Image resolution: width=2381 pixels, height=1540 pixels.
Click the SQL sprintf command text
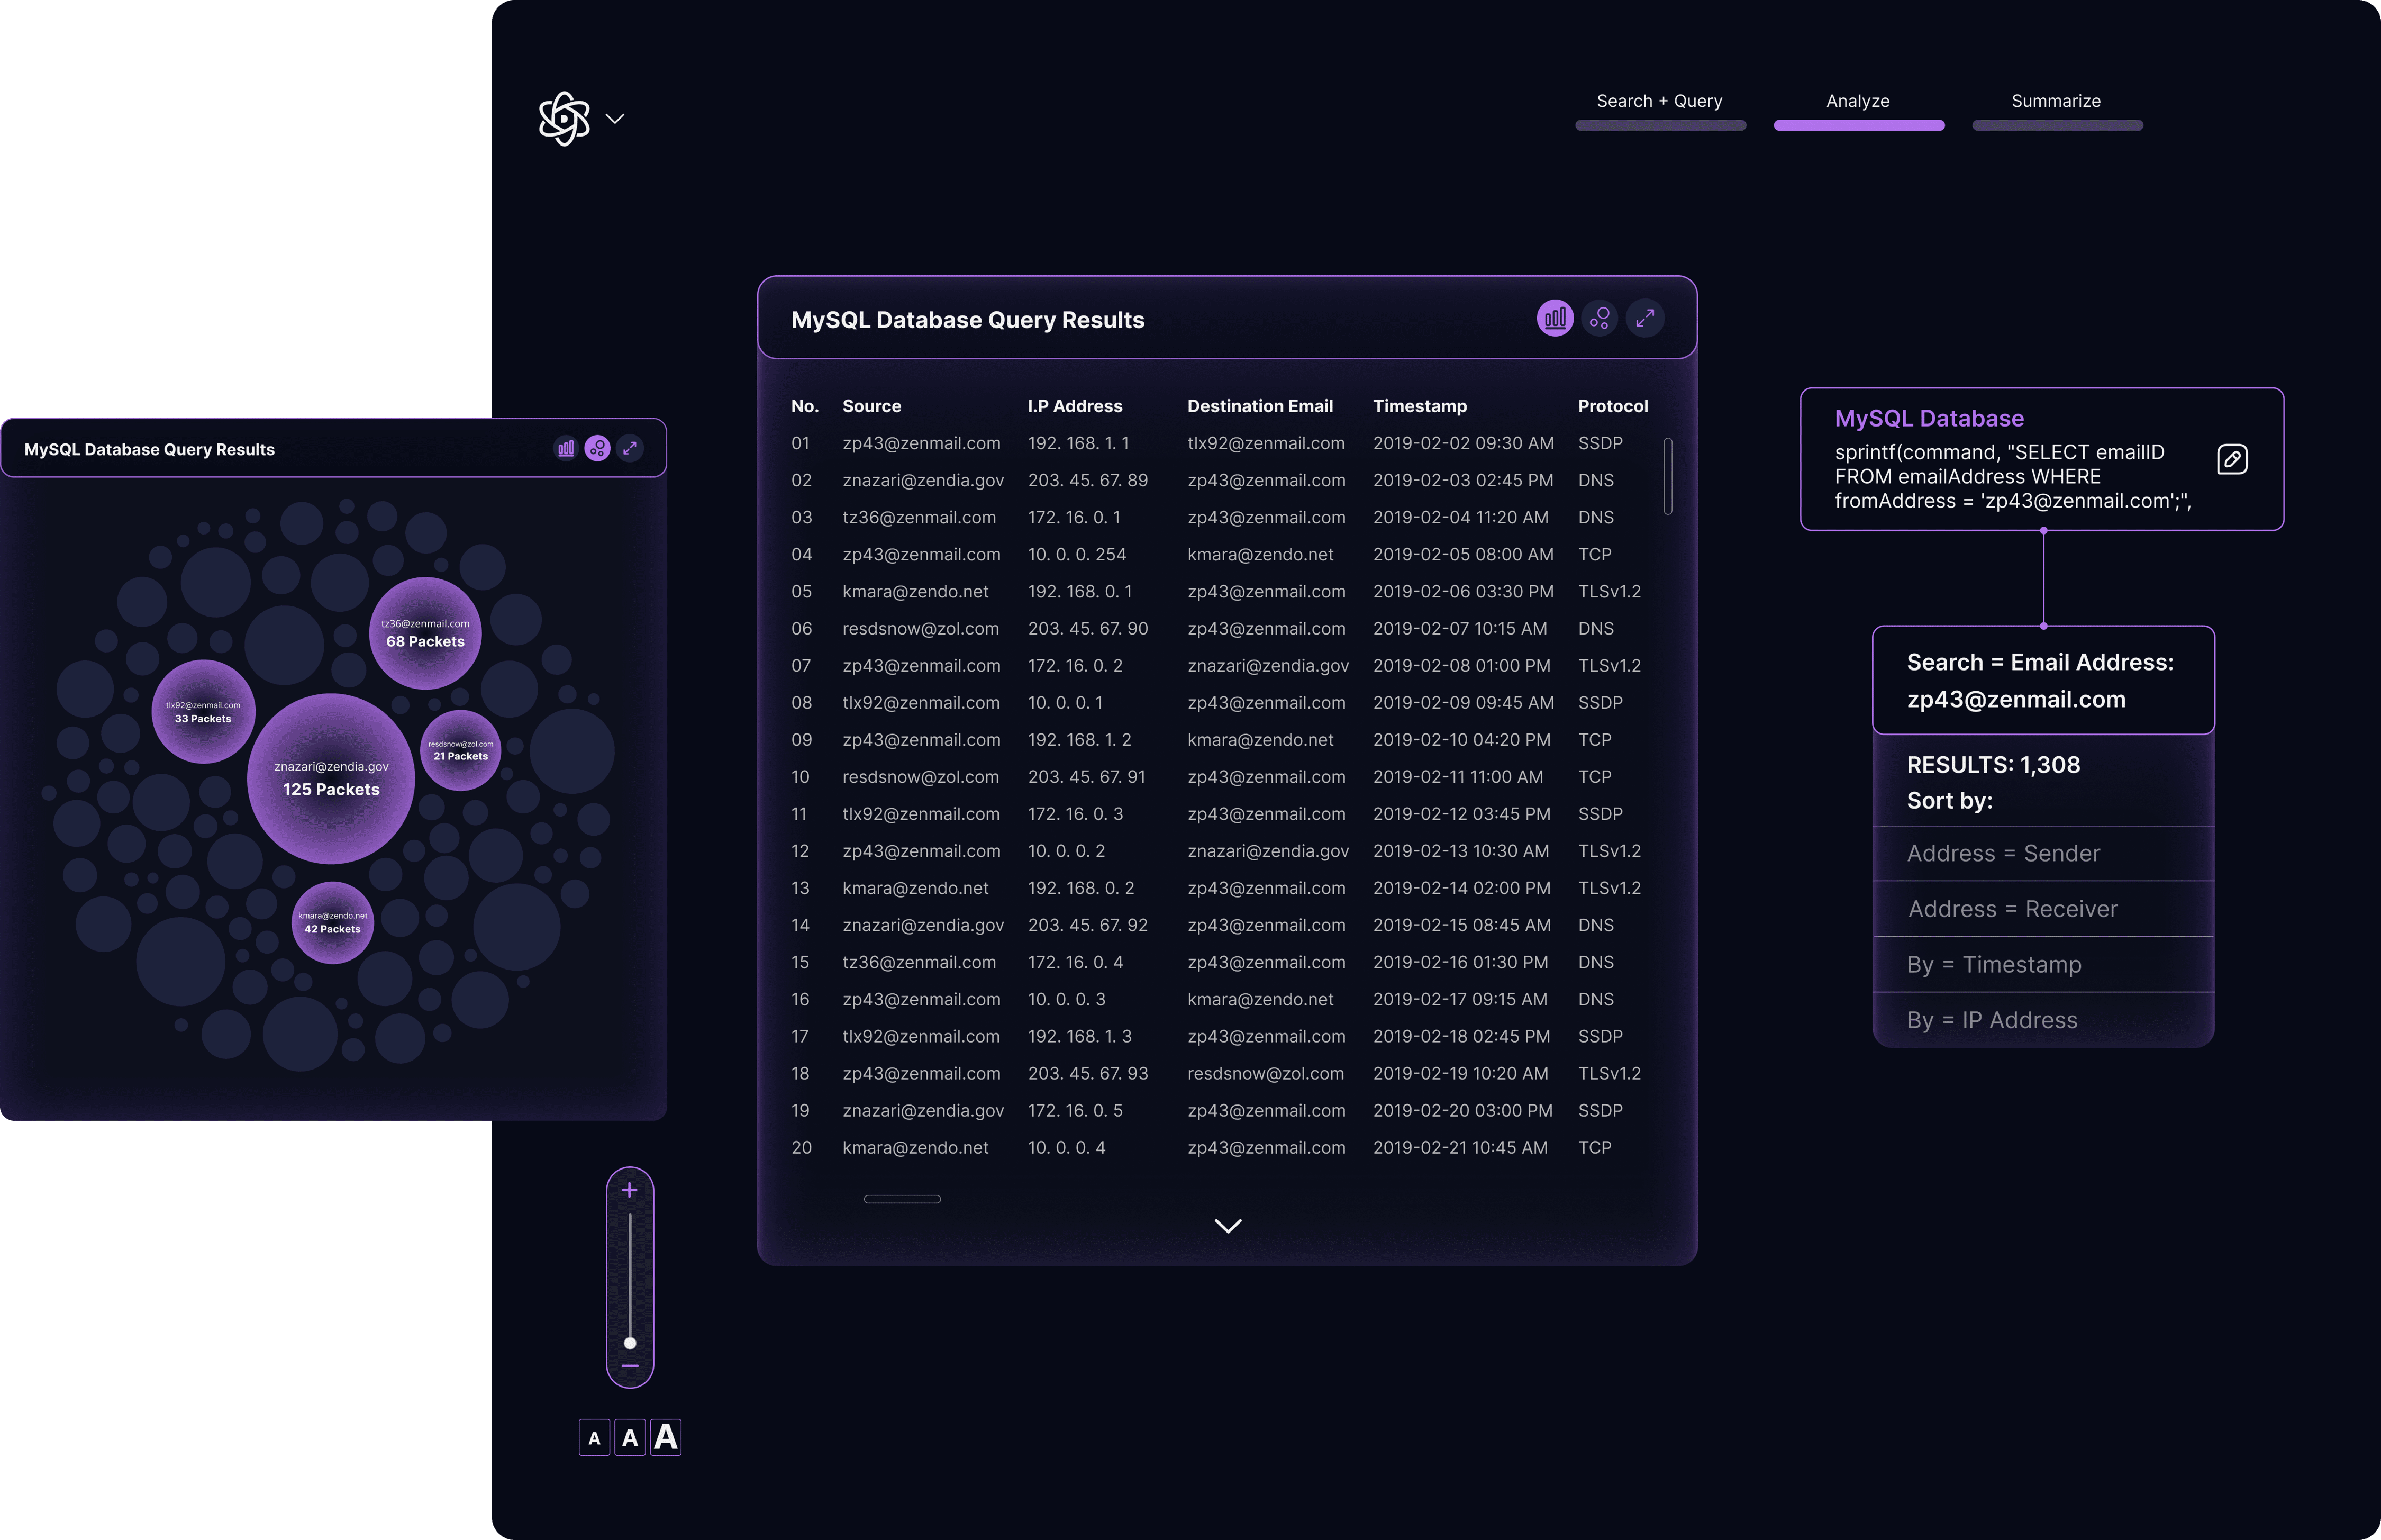2012,477
